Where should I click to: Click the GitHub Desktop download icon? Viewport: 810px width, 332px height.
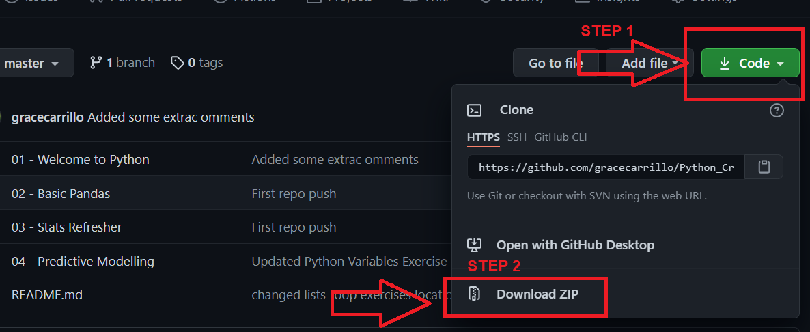[x=474, y=245]
